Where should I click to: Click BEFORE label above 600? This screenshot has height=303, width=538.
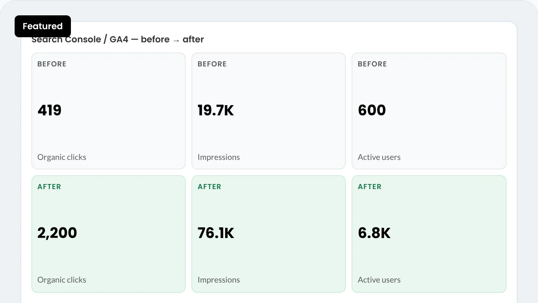[372, 64]
